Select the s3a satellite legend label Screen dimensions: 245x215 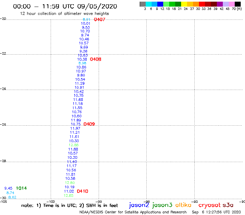(228, 205)
